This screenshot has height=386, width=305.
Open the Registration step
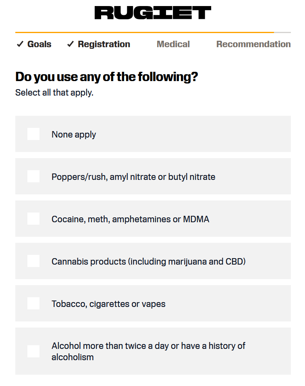click(x=104, y=44)
